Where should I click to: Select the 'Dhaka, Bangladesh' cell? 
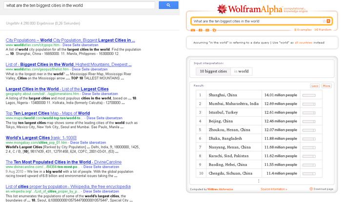234,138
